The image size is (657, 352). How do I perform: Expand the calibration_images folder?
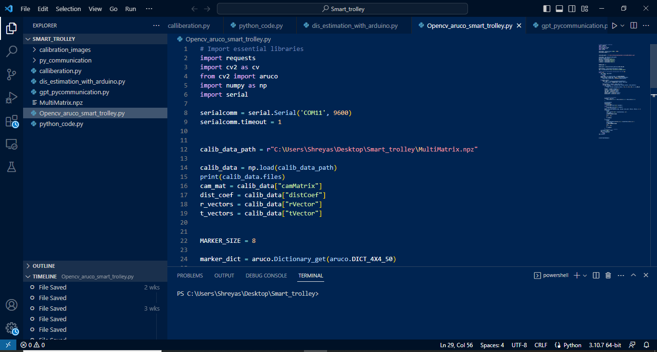point(95,50)
